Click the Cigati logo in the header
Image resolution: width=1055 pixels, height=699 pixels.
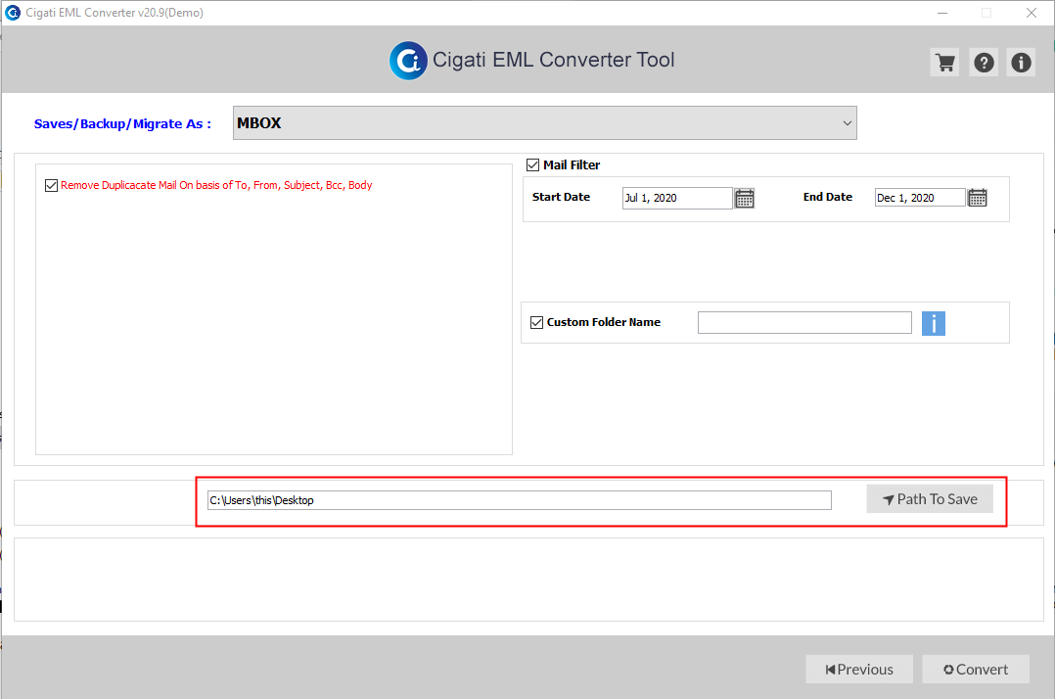[x=408, y=61]
